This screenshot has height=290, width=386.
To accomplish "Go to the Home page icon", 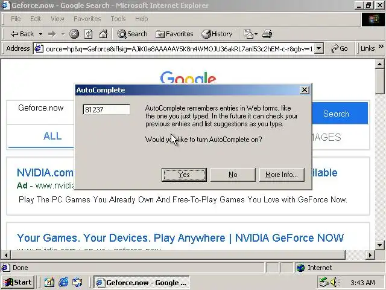I will (103, 34).
